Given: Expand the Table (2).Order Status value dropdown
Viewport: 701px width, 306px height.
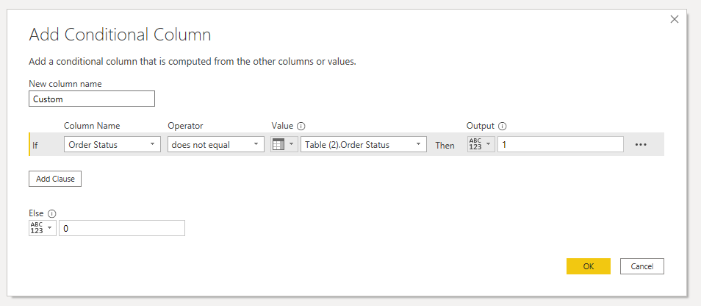Looking at the screenshot, I should tap(364, 144).
